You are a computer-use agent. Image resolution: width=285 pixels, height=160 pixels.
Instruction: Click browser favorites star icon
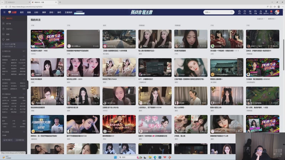tap(271, 6)
